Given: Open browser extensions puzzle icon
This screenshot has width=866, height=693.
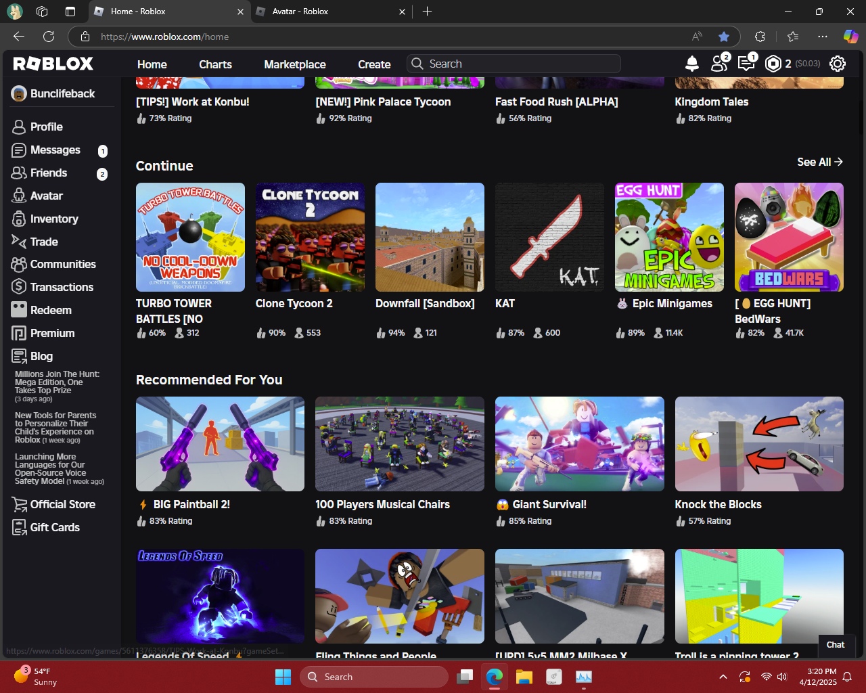Looking at the screenshot, I should click(760, 37).
